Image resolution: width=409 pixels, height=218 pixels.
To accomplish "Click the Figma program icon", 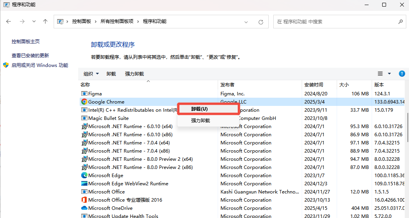I will 84,93.
